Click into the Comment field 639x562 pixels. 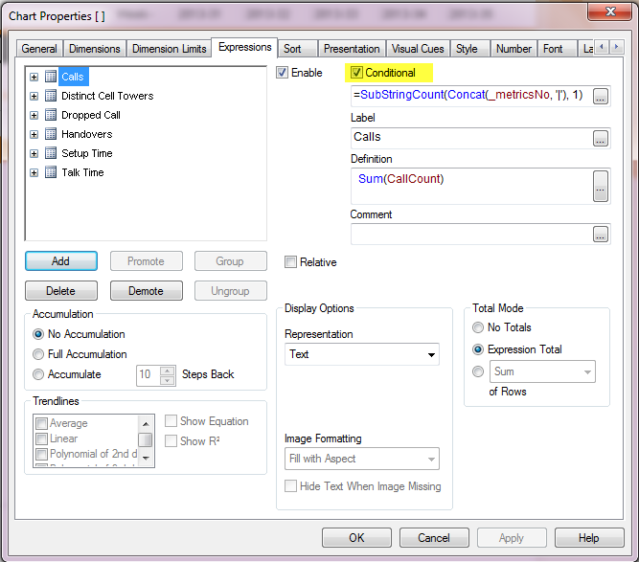coord(471,235)
